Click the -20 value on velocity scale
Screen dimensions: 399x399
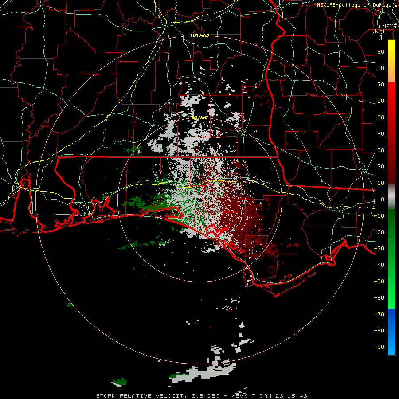[379, 232]
